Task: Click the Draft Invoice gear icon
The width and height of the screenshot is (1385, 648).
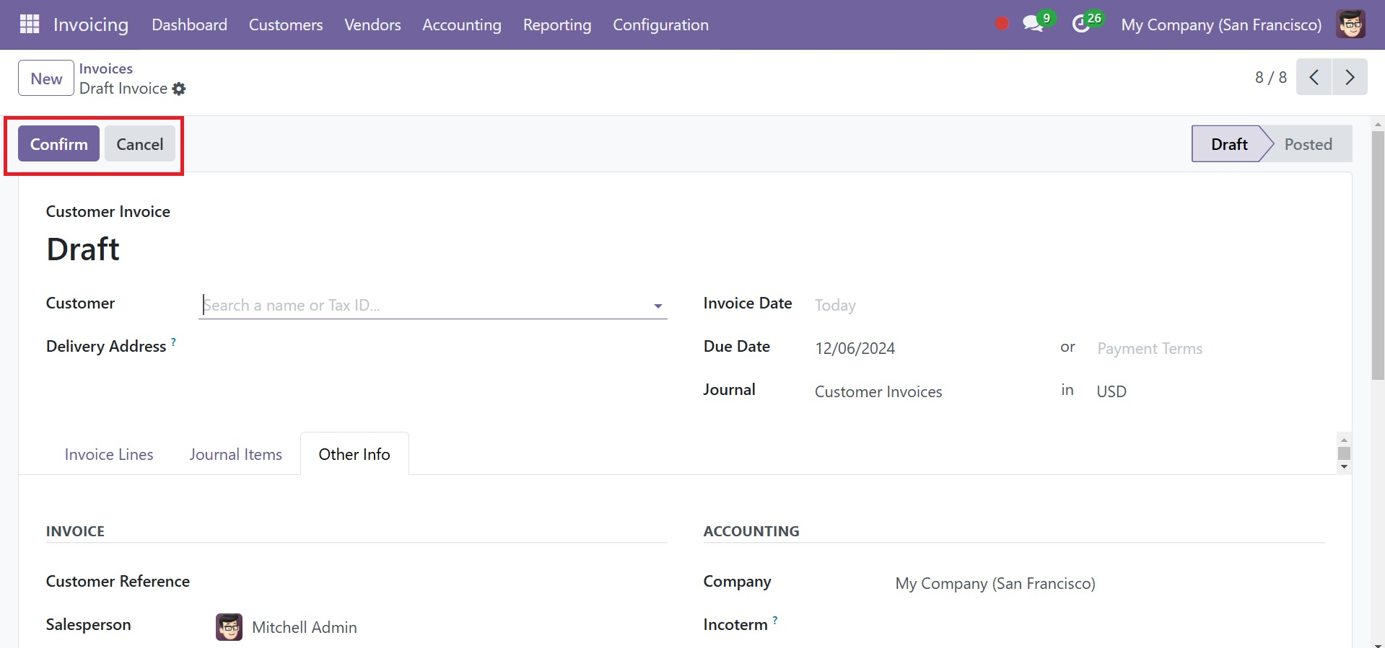Action: [x=179, y=89]
